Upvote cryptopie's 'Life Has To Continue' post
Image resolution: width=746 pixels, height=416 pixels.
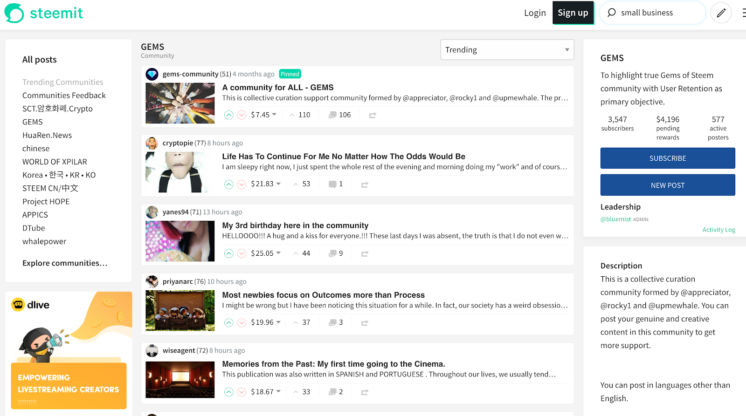tap(228, 184)
